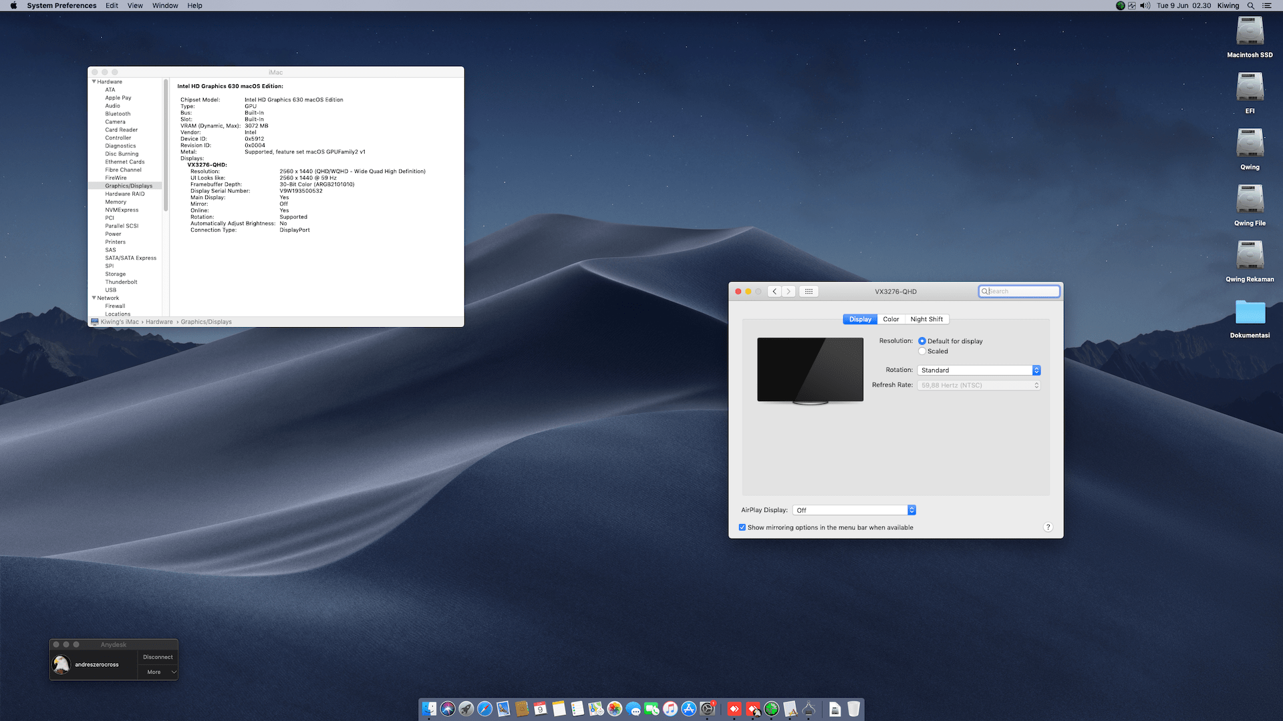1283x721 pixels.
Task: Open Qwing Rekaman drive on desktop
Action: tap(1250, 256)
